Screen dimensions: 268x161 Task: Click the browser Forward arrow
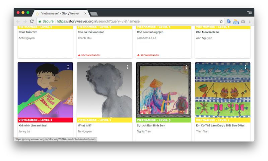pyautogui.click(x=25, y=21)
